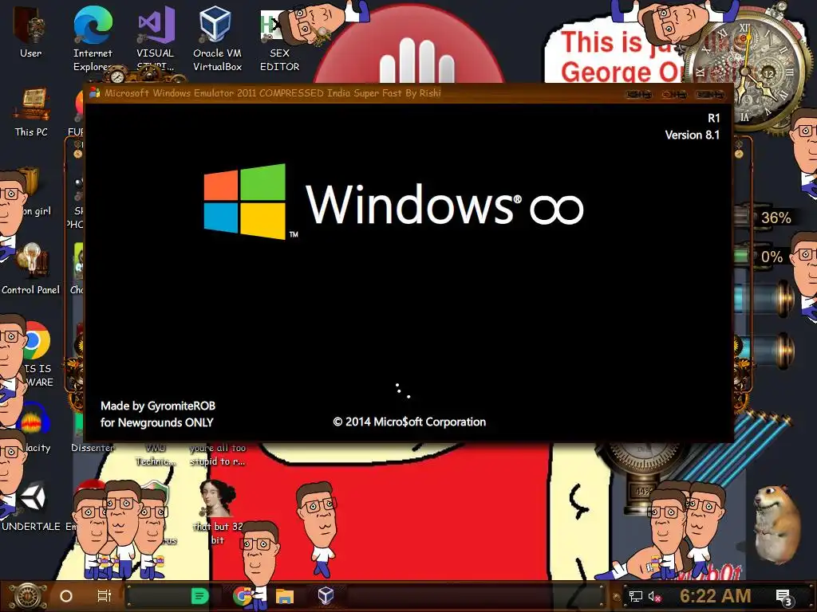The width and height of the screenshot is (817, 612).
Task: Open the network tray icon
Action: [635, 596]
